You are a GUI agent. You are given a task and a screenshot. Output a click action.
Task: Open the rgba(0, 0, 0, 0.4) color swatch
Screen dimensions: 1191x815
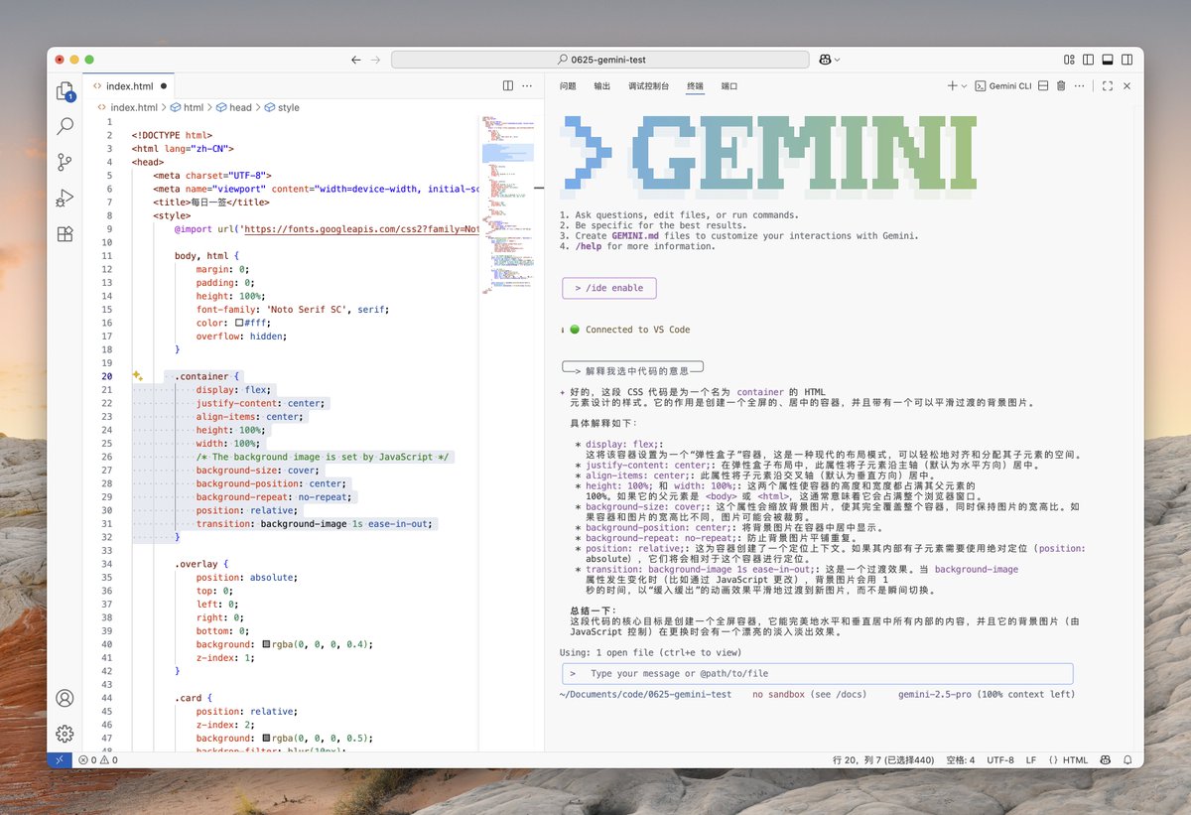click(267, 644)
